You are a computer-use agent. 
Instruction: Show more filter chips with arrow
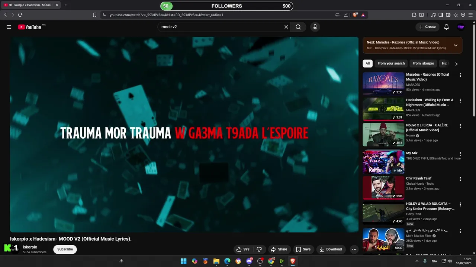pyautogui.click(x=456, y=64)
